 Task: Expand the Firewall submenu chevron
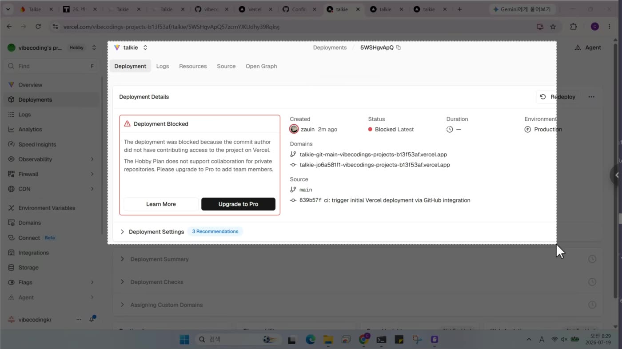[92, 174]
